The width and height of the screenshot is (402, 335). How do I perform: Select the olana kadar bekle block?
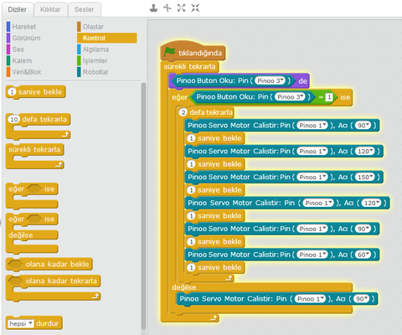[x=49, y=265]
